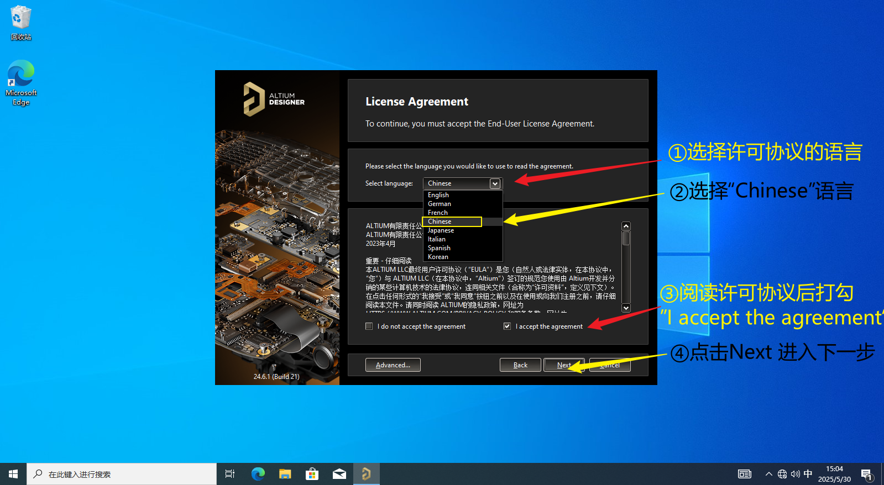Image resolution: width=884 pixels, height=485 pixels.
Task: Collapse the Select language dropdown arrow
Action: (495, 183)
